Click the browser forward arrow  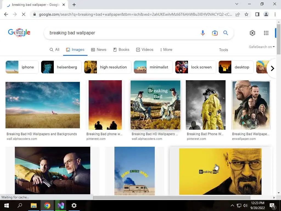click(x=15, y=14)
